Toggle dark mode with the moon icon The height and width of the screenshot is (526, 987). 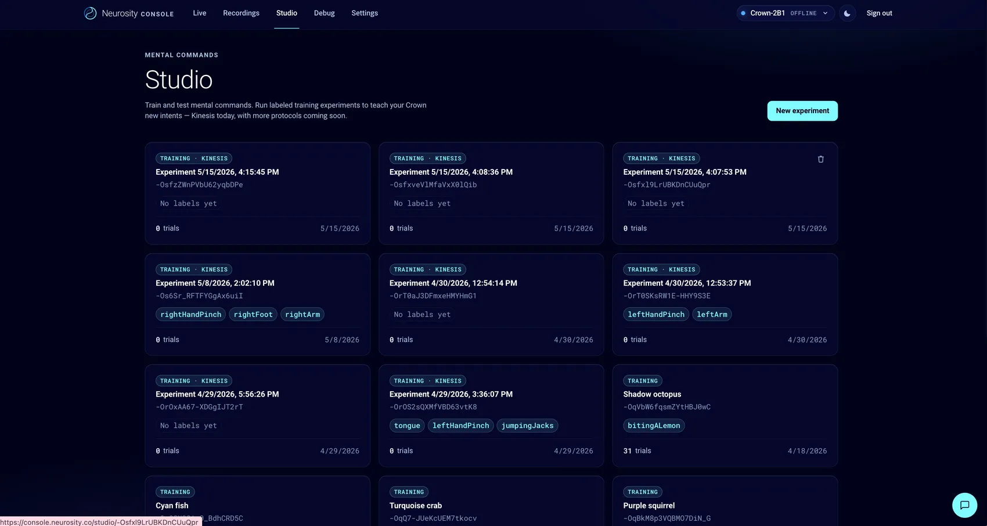[847, 13]
